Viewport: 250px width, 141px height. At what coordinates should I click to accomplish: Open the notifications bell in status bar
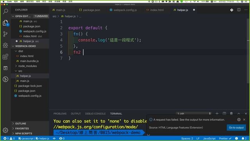(x=244, y=138)
